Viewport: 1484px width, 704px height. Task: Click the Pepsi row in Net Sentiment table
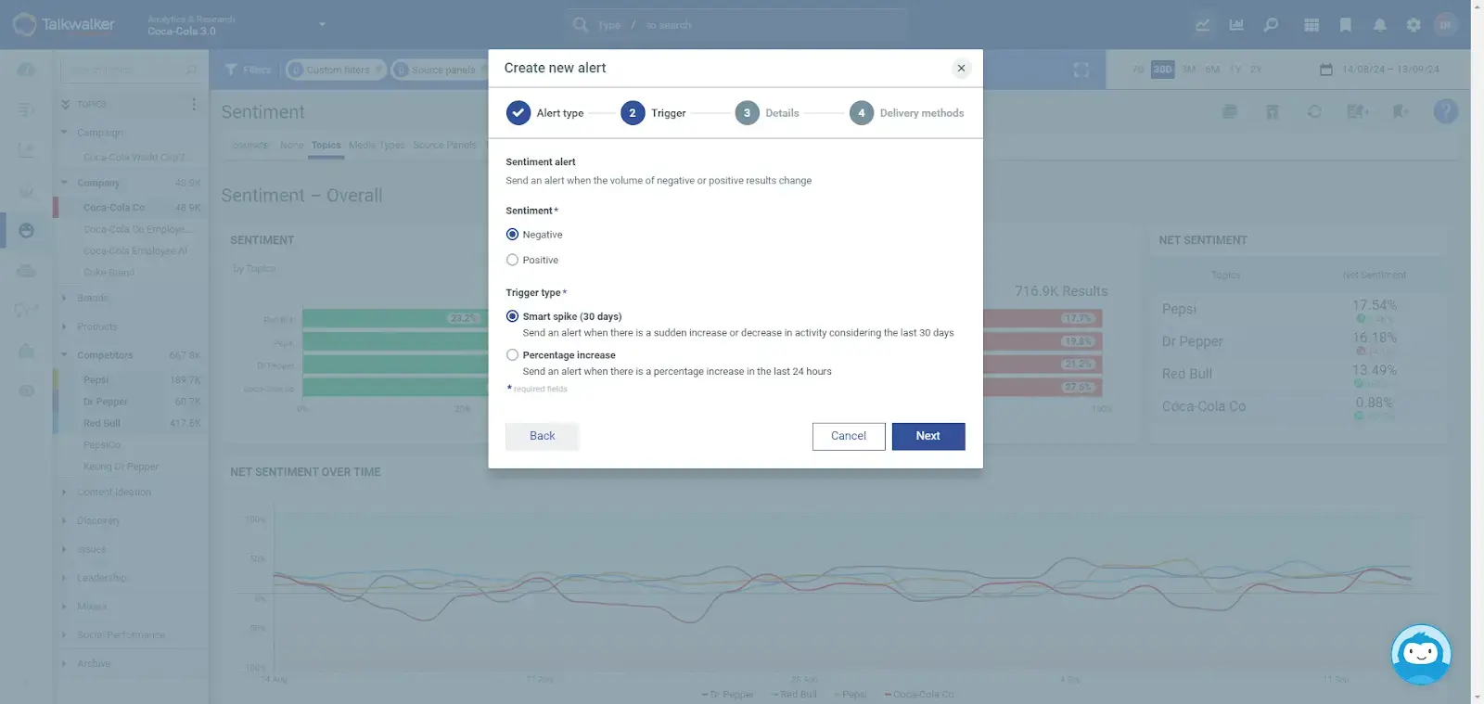[x=1298, y=310]
